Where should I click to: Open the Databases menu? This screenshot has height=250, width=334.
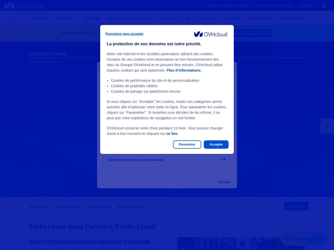coord(143,18)
